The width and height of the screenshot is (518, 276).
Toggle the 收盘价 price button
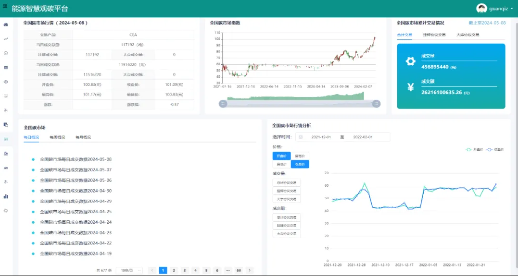point(300,164)
